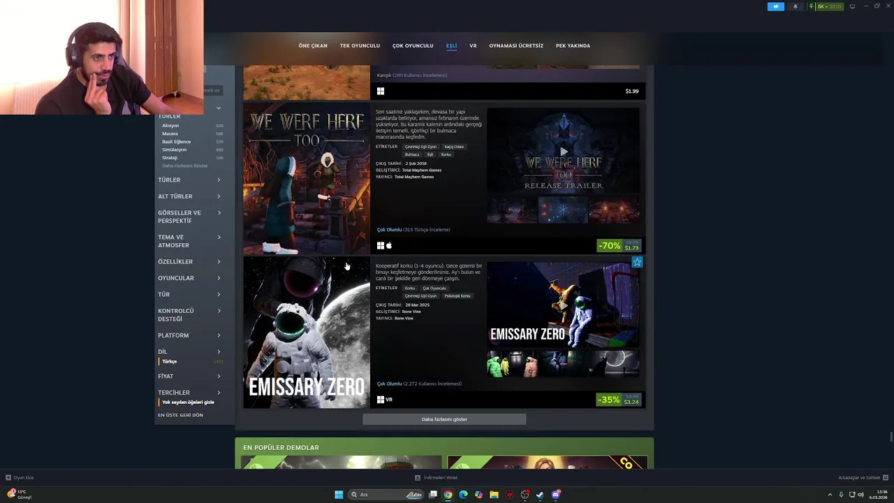
Task: Click the Korku tag for We Were Here Too
Action: pos(446,154)
